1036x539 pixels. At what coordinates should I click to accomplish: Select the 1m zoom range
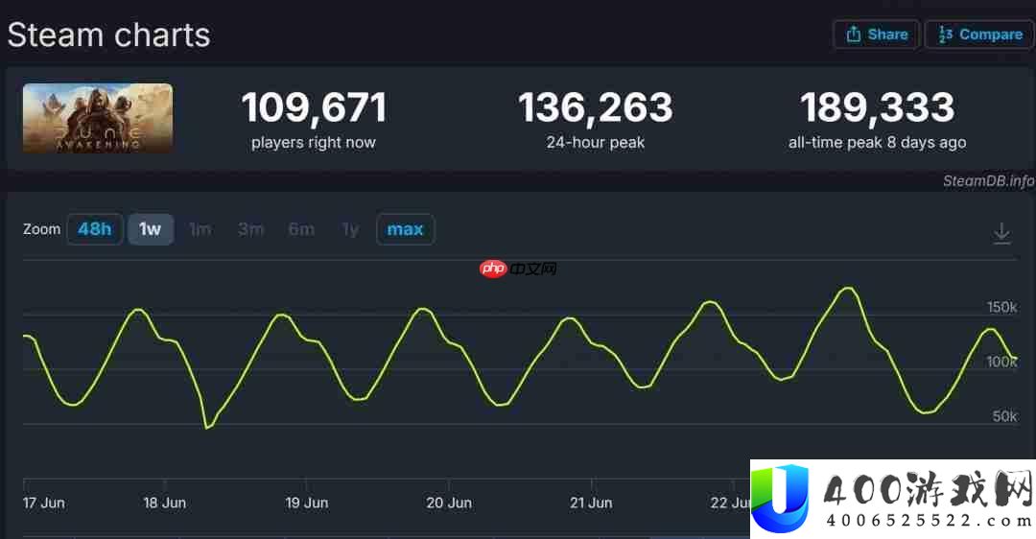tap(200, 229)
